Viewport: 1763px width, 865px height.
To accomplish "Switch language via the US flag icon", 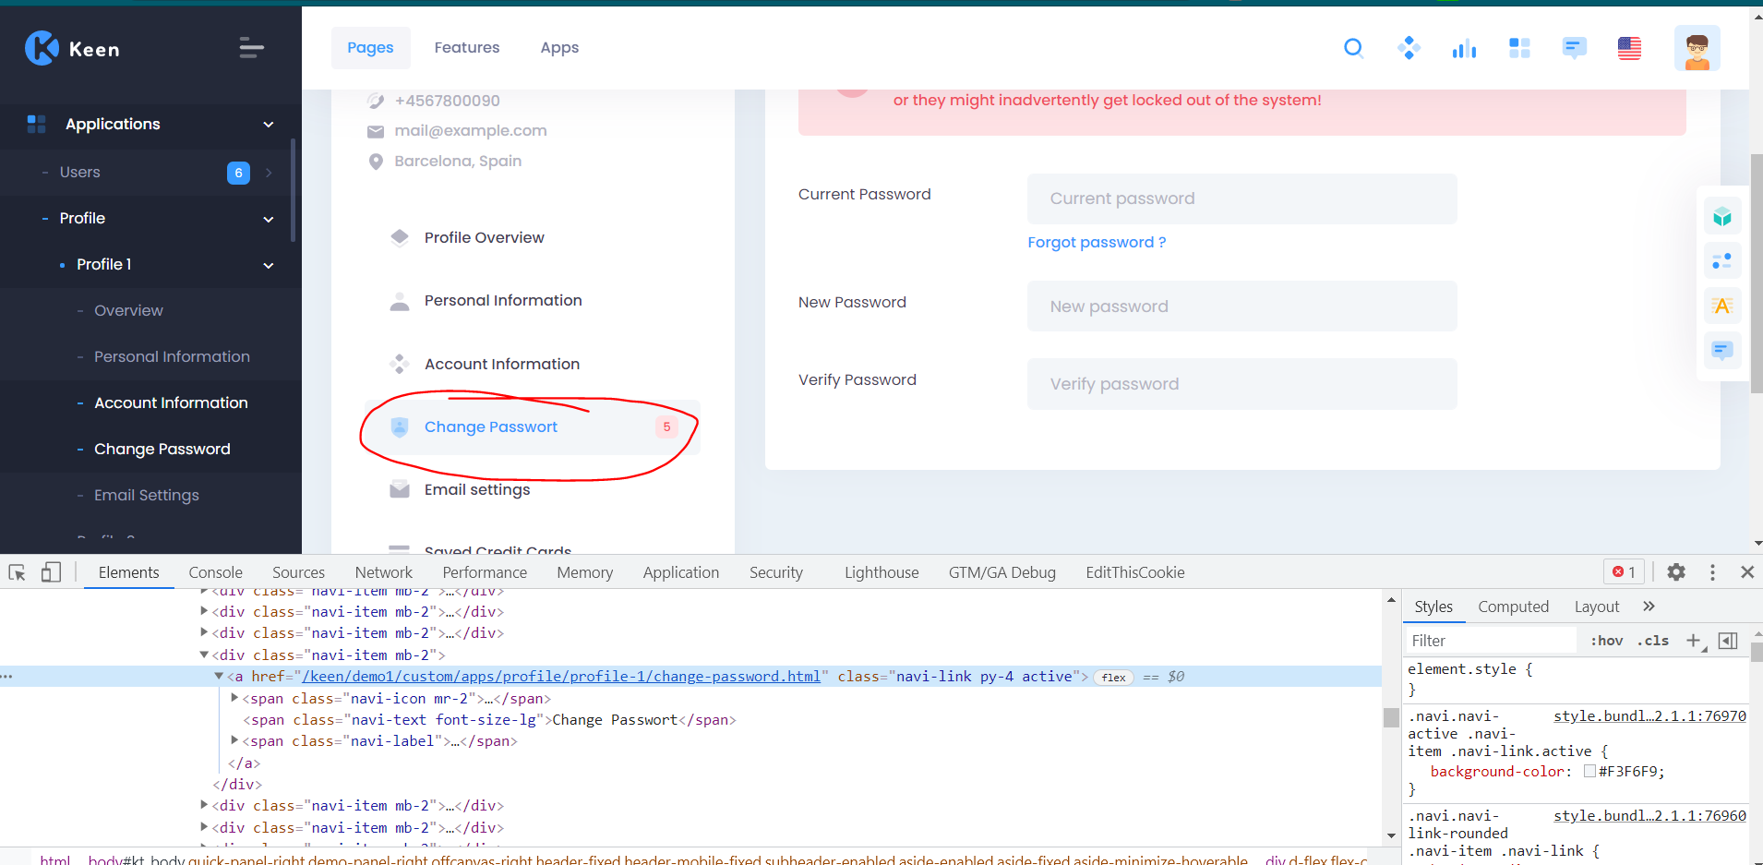I will (x=1628, y=47).
